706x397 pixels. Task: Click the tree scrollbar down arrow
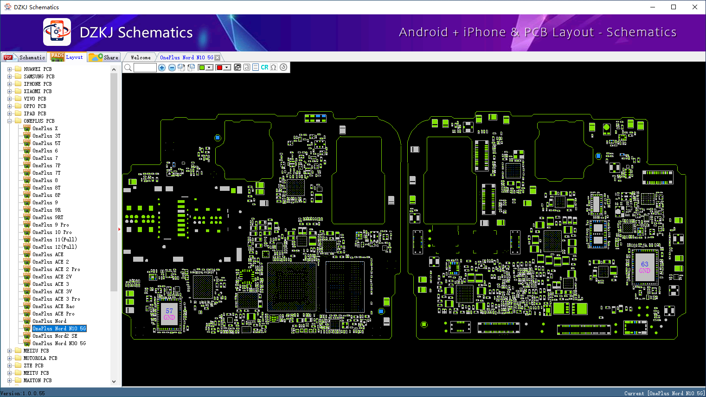[x=114, y=382]
